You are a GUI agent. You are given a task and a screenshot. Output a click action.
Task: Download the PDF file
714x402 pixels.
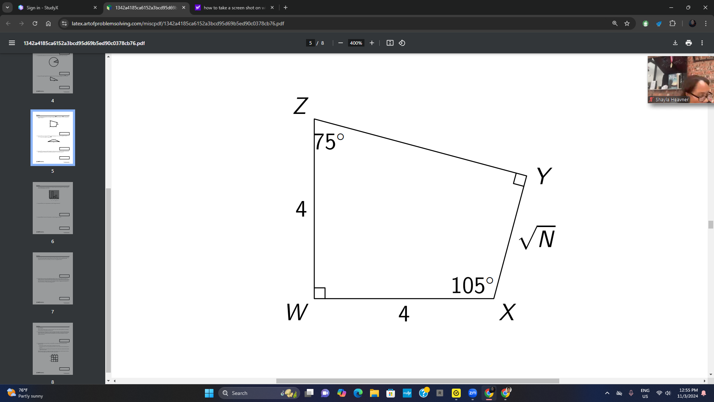click(675, 43)
